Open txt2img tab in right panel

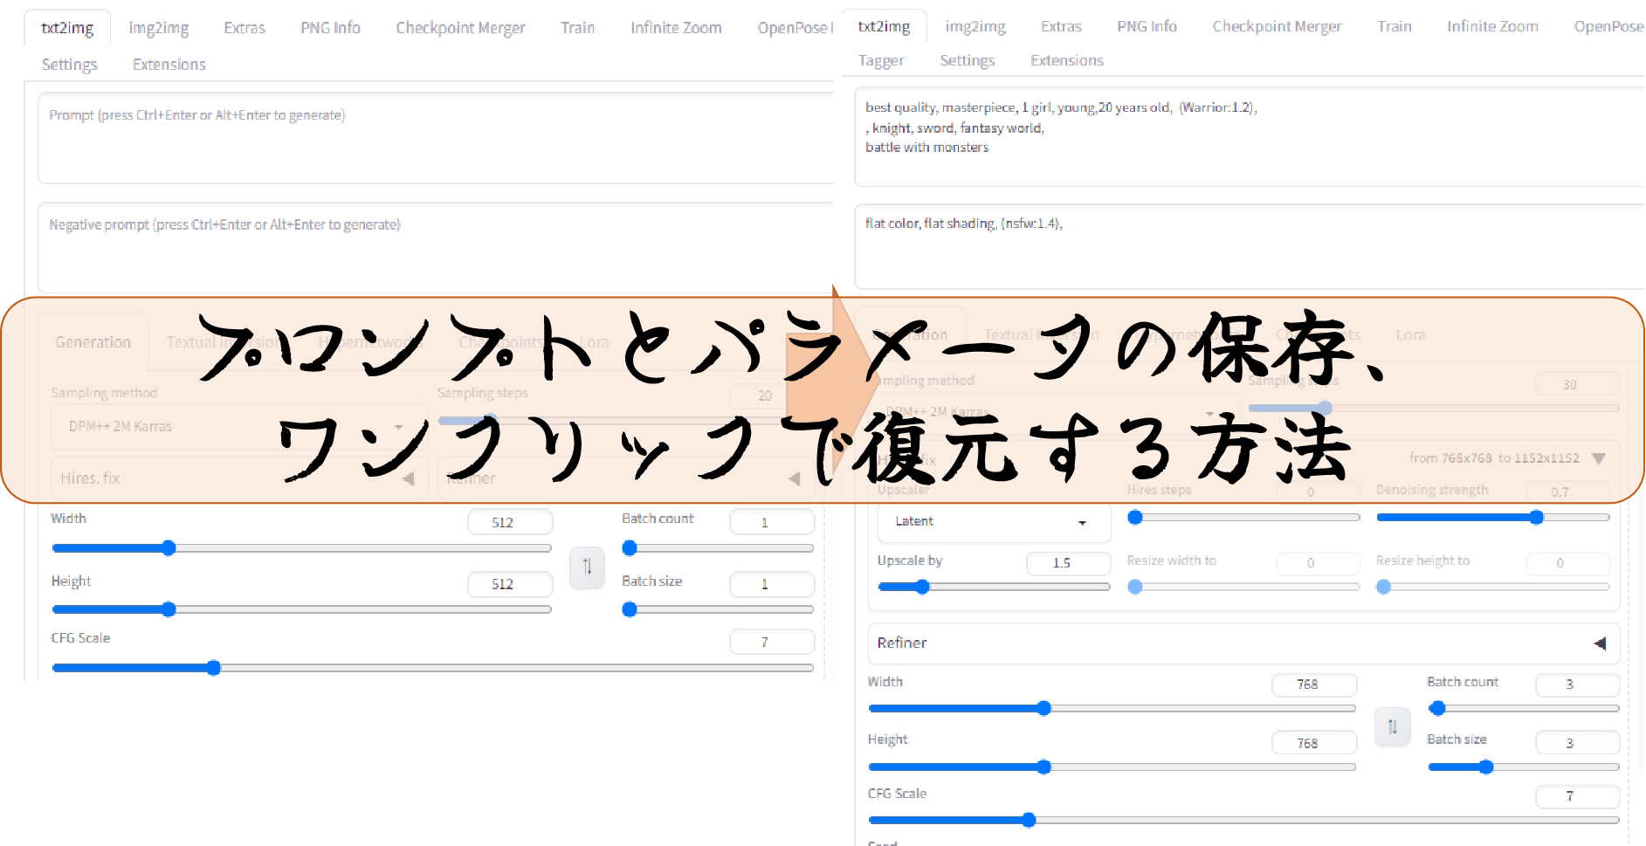(x=884, y=26)
